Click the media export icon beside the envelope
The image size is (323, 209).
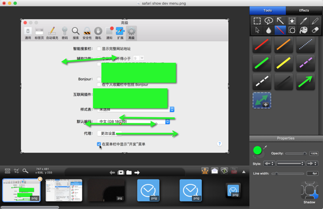pyautogui.click(x=224, y=171)
